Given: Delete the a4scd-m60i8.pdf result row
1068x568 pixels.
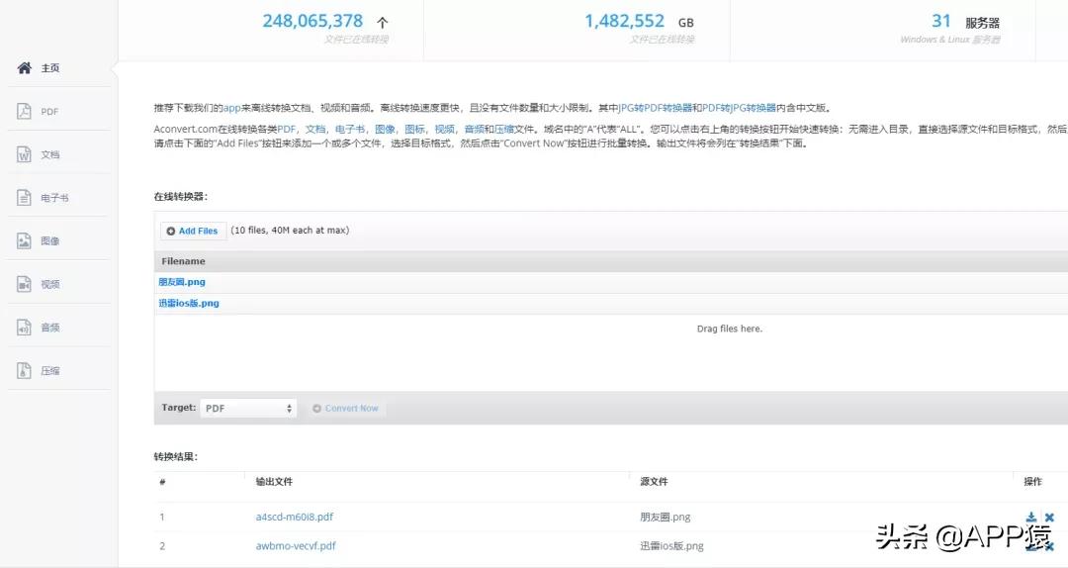Looking at the screenshot, I should pos(1049,518).
